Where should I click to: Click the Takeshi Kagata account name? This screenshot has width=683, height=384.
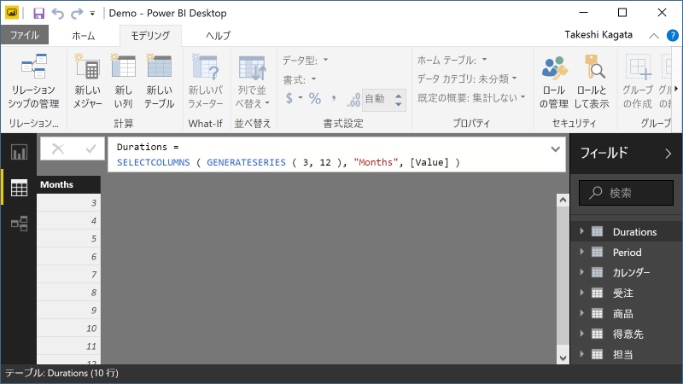point(598,35)
